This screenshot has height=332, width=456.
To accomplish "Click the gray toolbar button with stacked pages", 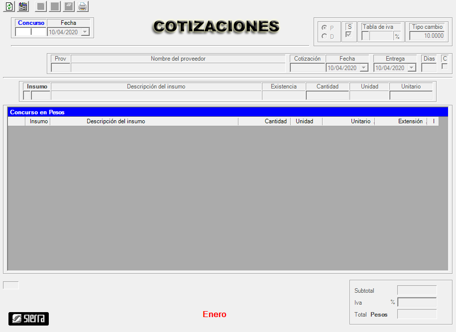I will tap(69, 6).
